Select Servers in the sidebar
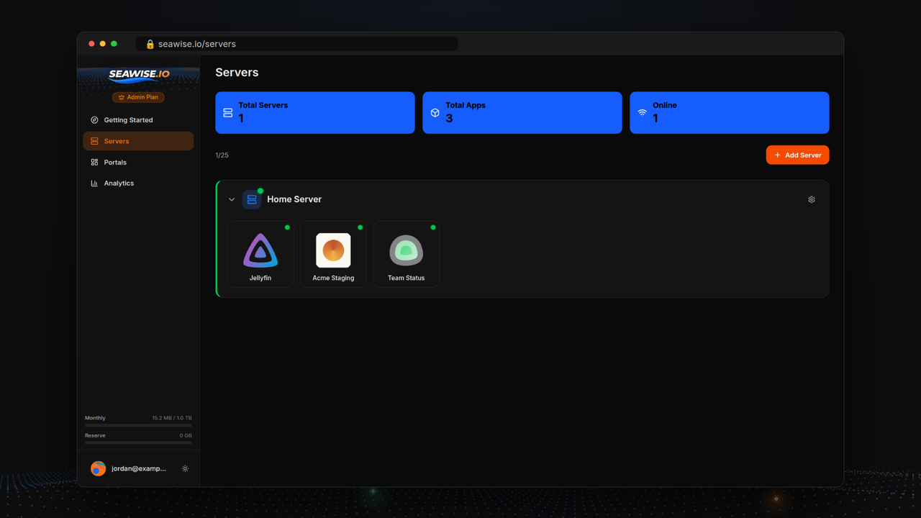Viewport: 921px width, 518px height. tap(138, 141)
